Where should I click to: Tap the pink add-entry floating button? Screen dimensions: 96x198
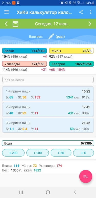point(86,177)
